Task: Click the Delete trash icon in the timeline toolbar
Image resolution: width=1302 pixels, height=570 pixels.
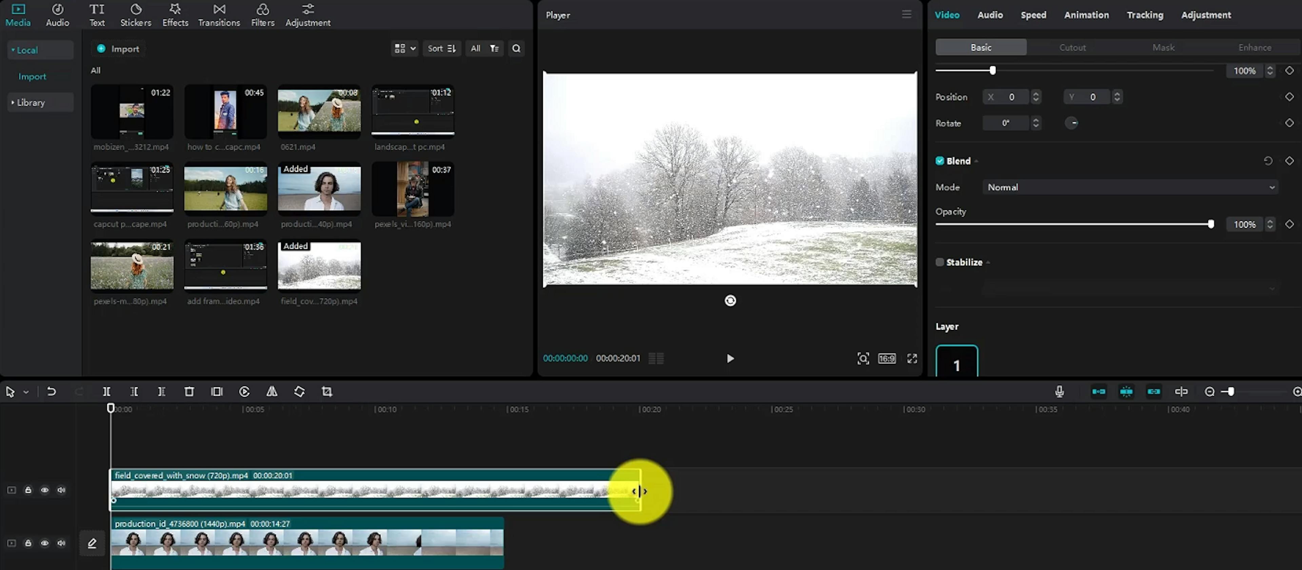Action: (189, 392)
